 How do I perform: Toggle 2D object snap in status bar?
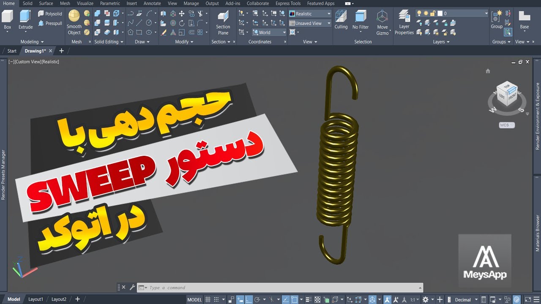294,299
